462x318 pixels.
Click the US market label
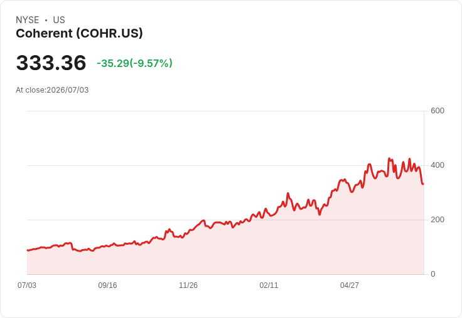(59, 20)
